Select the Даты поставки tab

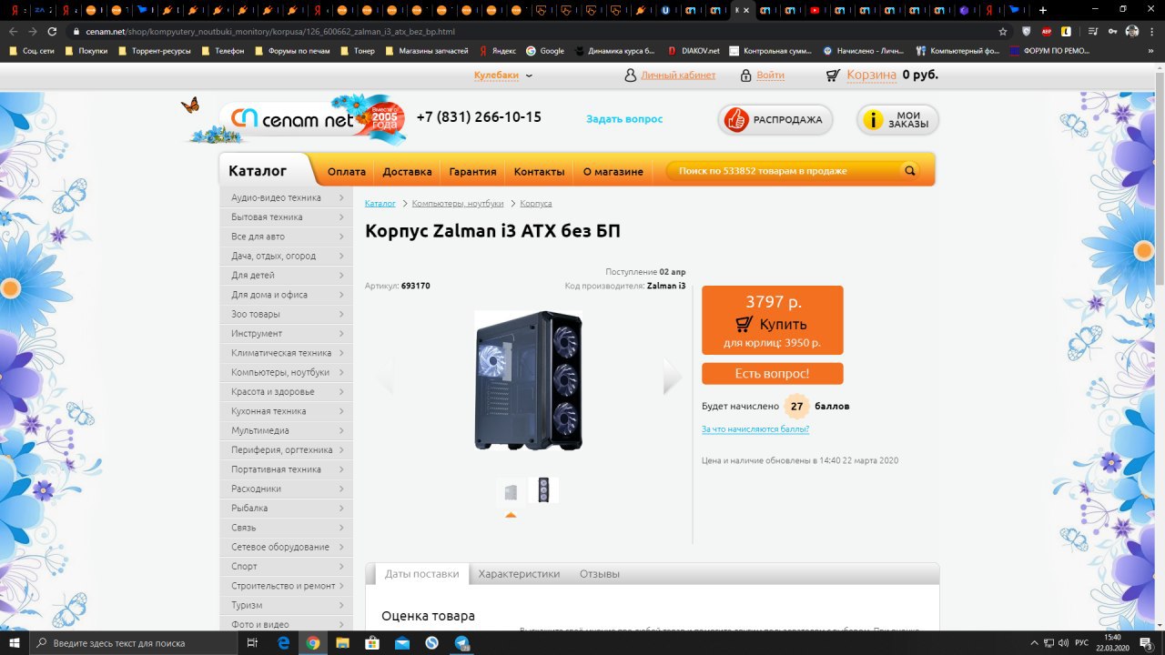[x=421, y=574]
